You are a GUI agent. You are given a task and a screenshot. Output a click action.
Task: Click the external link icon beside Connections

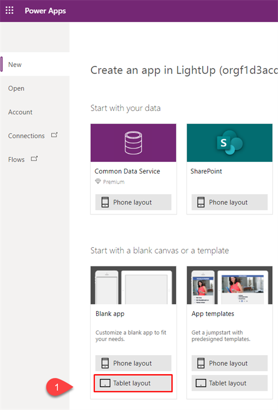pyautogui.click(x=54, y=135)
